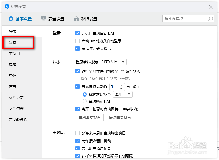
Task: Enable 启动TIM时为我自动登录 checkbox
Action: pos(78,41)
